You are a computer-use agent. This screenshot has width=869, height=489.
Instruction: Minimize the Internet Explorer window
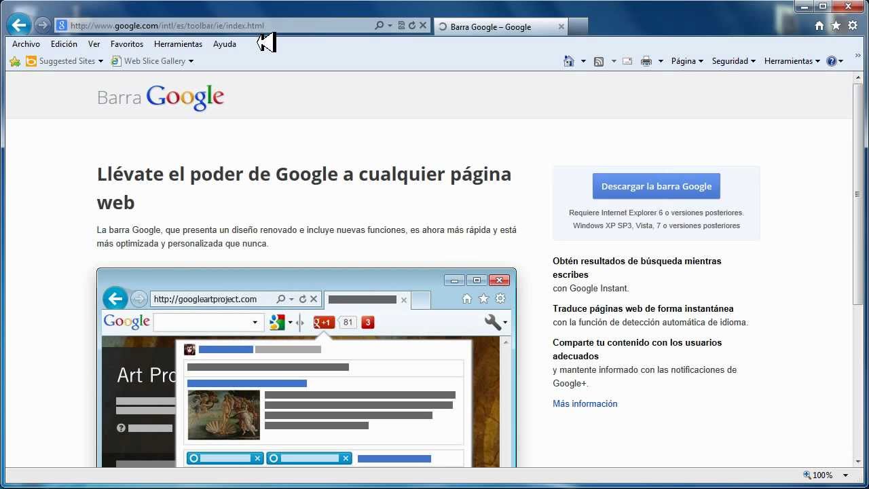805,6
